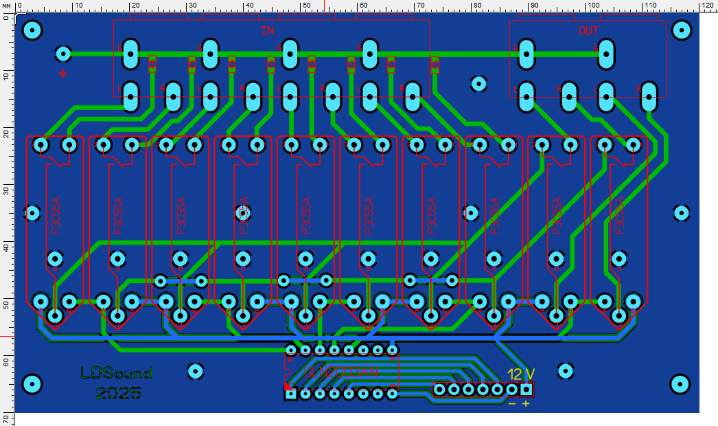Select the leftmost P3C55A relay label
The height and width of the screenshot is (426, 718).
pyautogui.click(x=56, y=216)
